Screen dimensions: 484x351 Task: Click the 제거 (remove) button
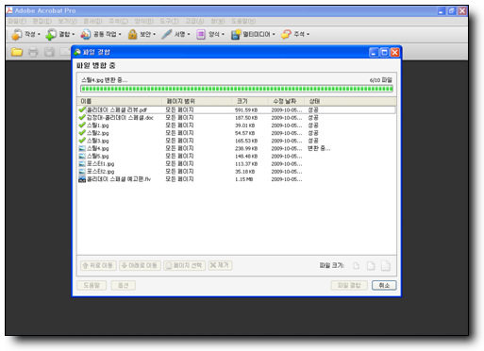coord(220,265)
